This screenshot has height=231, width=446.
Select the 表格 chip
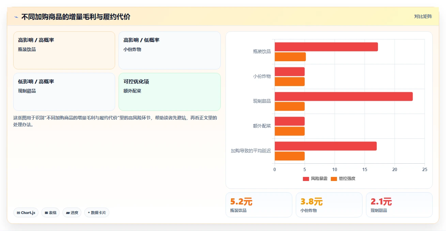coord(50,213)
